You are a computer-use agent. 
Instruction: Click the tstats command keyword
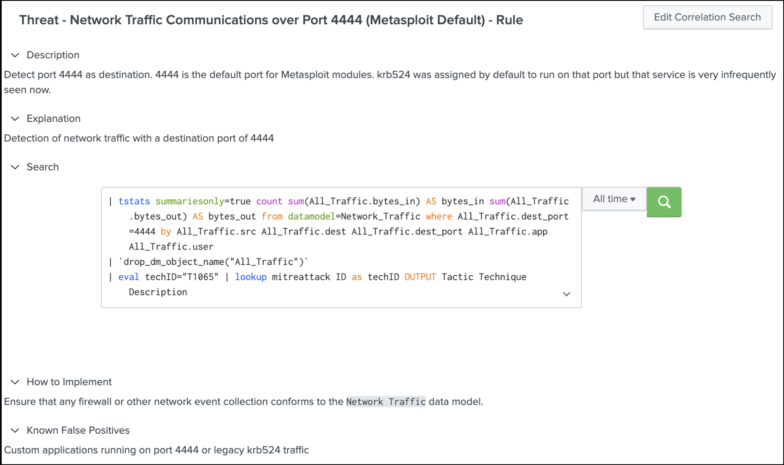[134, 201]
